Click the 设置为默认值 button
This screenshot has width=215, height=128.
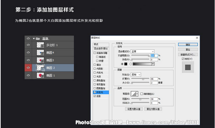click(134, 109)
